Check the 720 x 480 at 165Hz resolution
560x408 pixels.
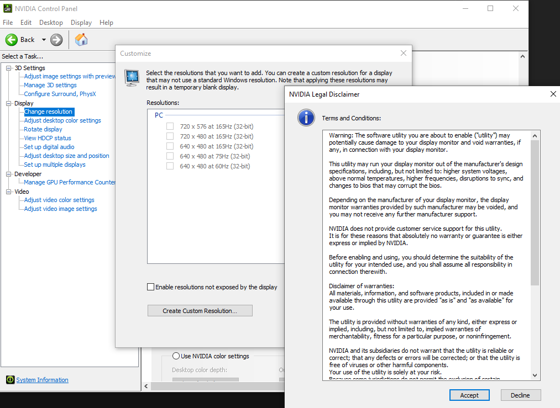pyautogui.click(x=170, y=136)
